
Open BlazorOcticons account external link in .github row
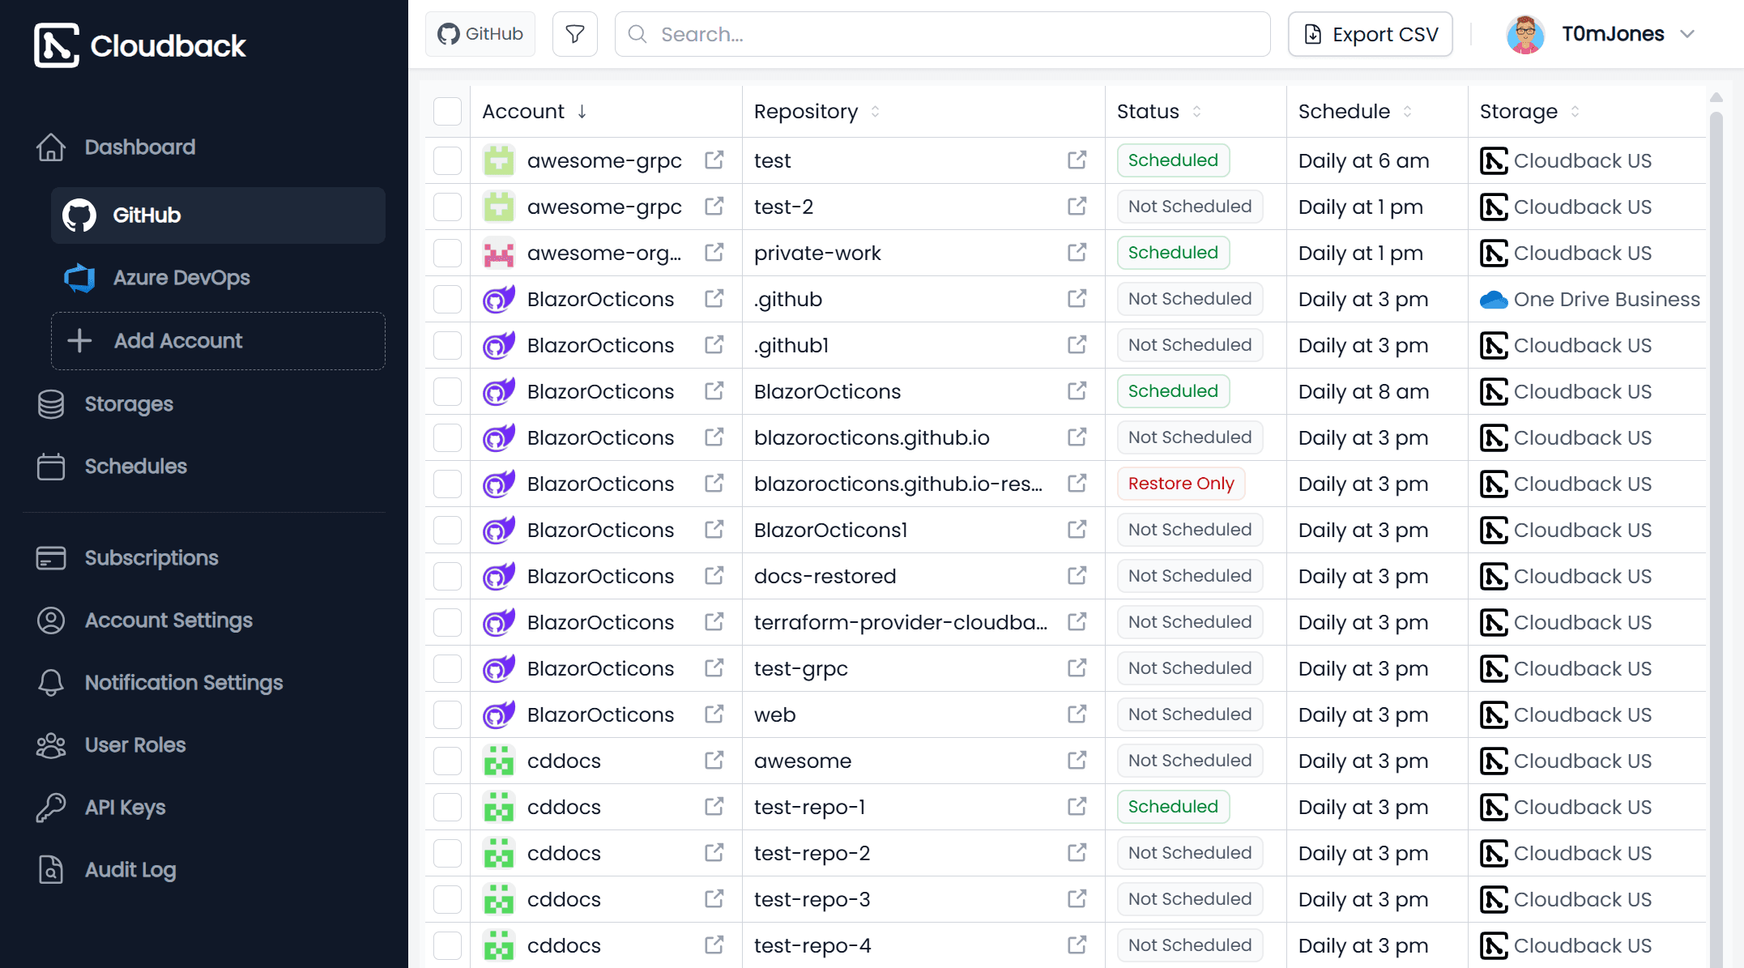(x=714, y=299)
